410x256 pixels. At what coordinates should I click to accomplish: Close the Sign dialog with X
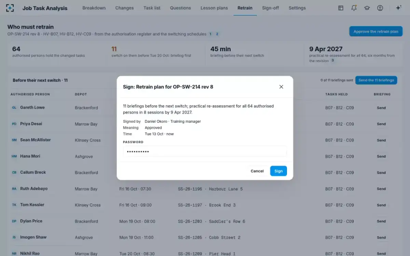click(281, 87)
